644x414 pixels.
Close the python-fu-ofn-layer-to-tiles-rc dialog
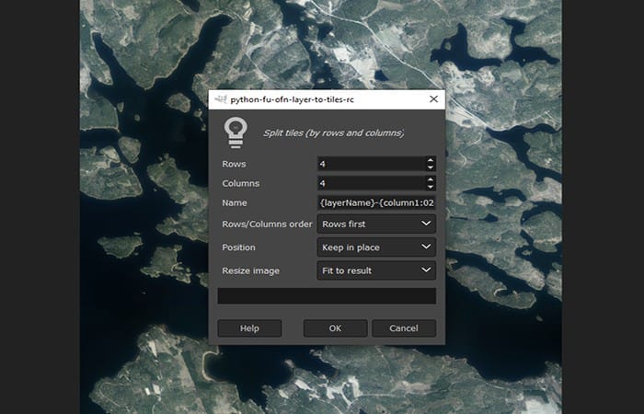tap(433, 99)
